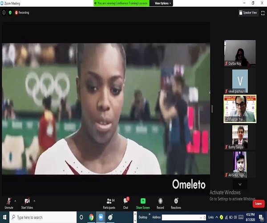Open the meeting information icon

point(4,12)
